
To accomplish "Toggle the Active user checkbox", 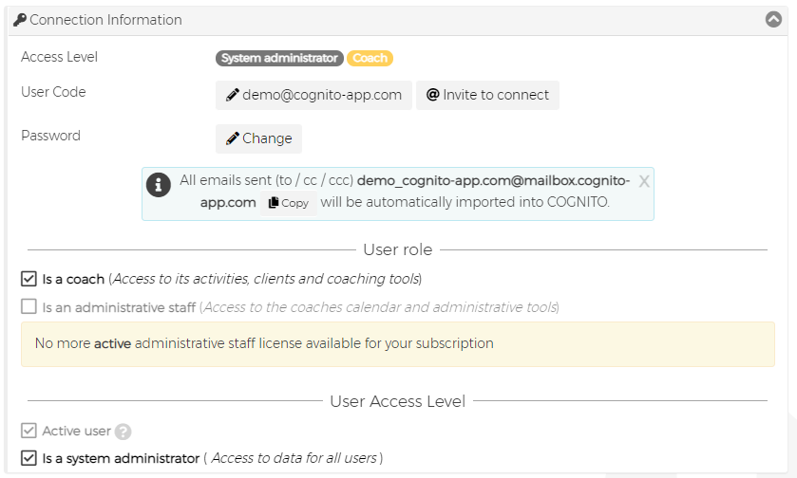I will click(x=29, y=431).
